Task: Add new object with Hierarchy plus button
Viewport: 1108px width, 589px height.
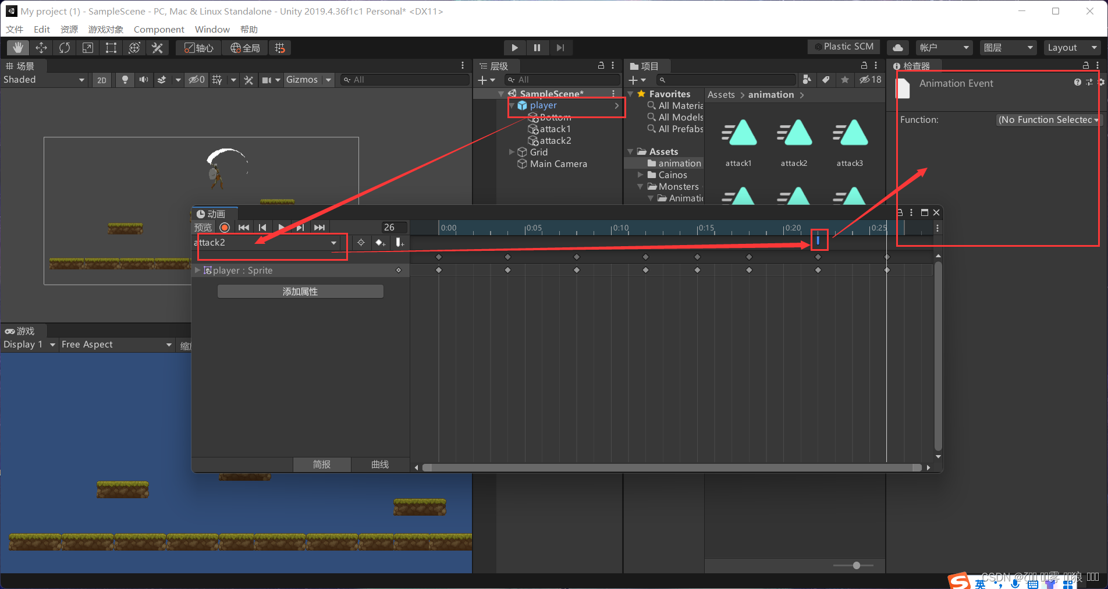Action: click(486, 80)
